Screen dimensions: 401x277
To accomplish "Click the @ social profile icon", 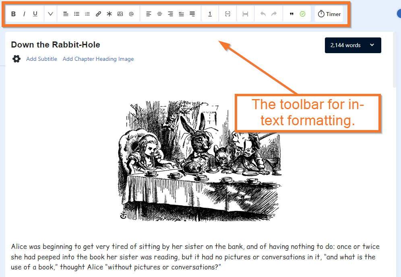I will point(131,14).
